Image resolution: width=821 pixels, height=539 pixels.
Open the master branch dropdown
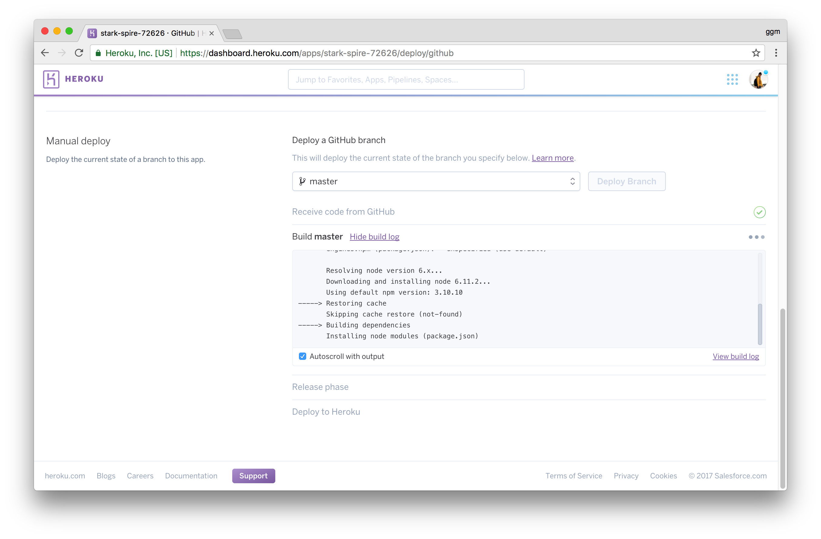click(x=436, y=181)
